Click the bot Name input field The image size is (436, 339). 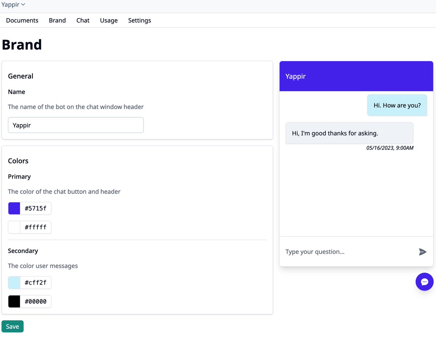pos(76,125)
